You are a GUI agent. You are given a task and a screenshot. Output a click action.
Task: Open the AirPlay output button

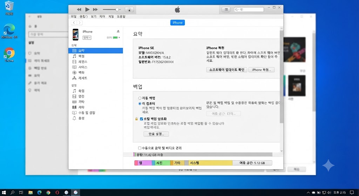[129, 9]
